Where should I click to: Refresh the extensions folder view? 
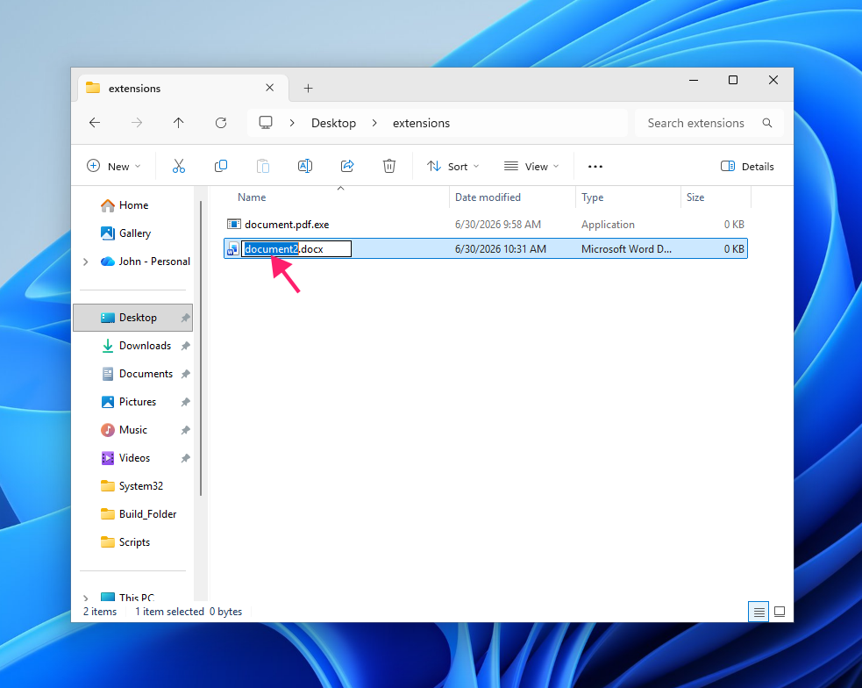pos(221,123)
